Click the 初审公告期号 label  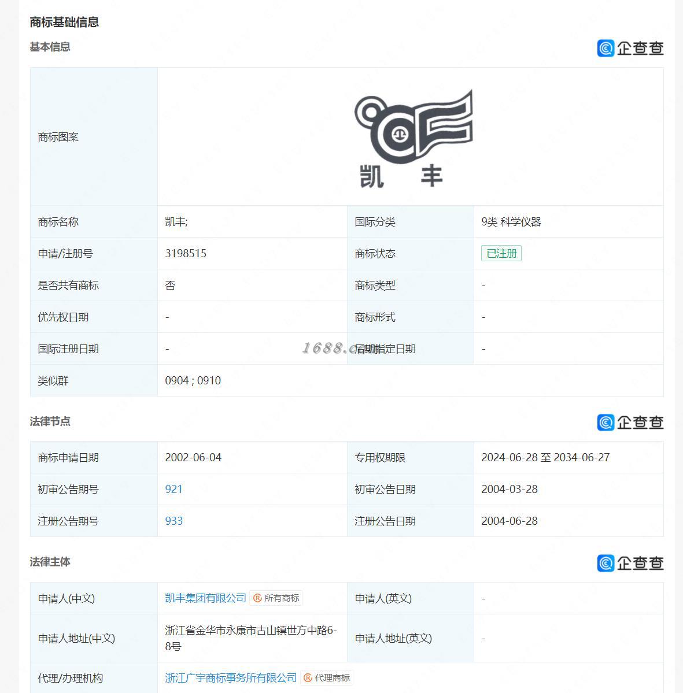pos(68,489)
